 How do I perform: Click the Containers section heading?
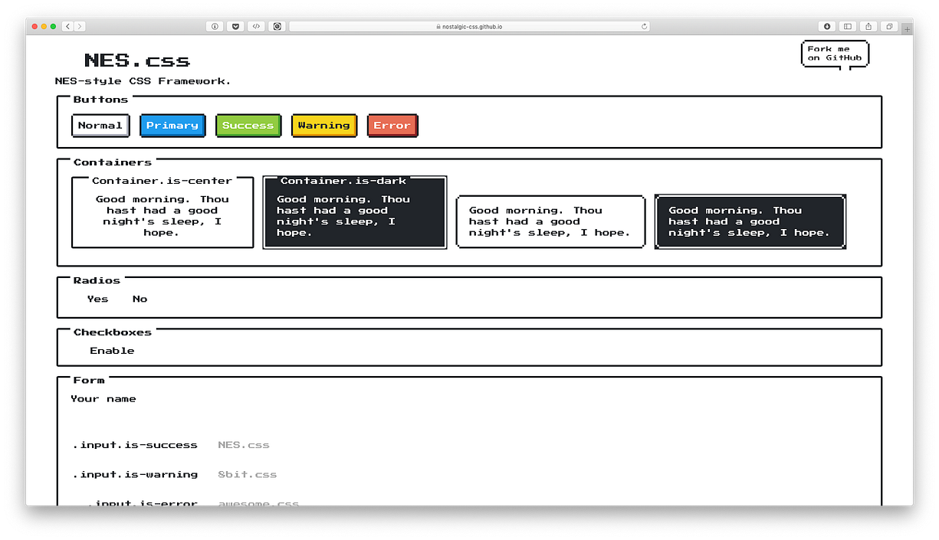(x=113, y=162)
